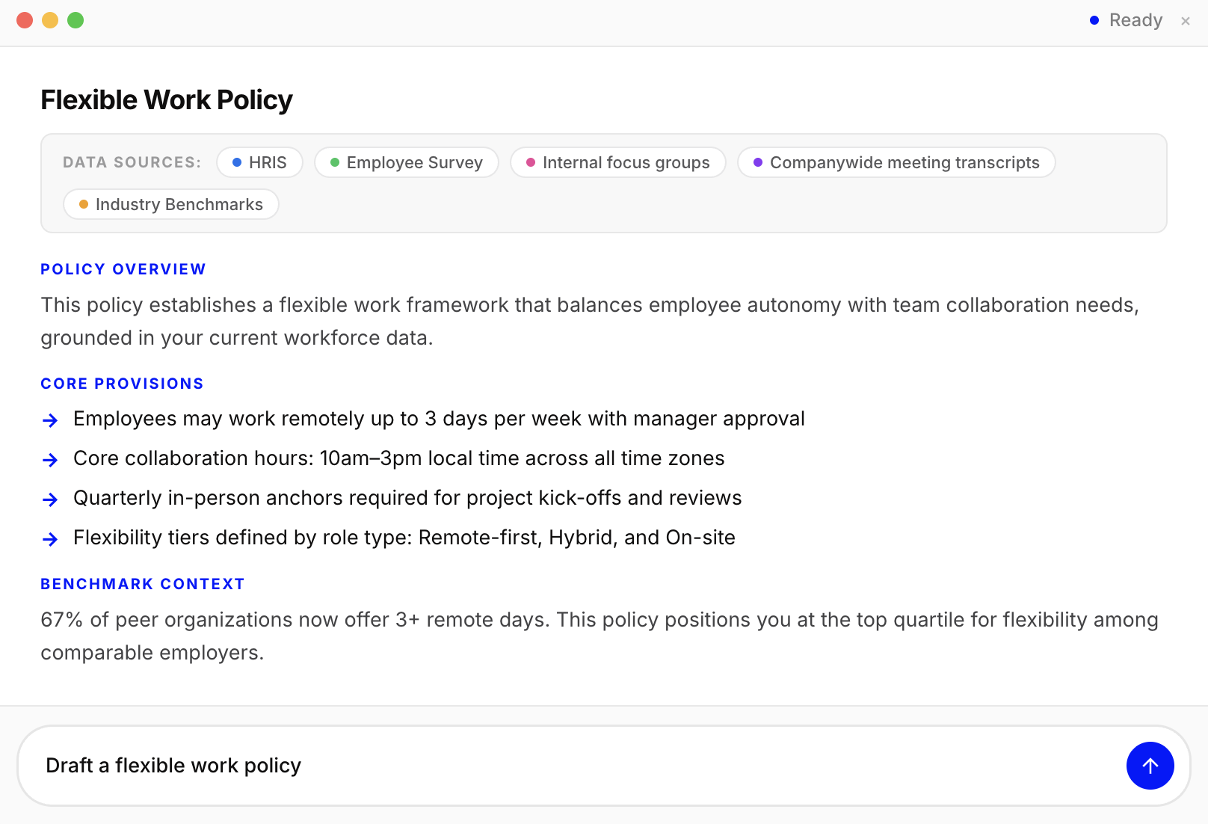
Task: Click the BENCHMARK CONTEXT section label
Action: (x=143, y=584)
